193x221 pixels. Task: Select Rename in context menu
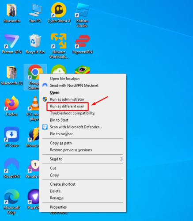pyautogui.click(x=83, y=198)
